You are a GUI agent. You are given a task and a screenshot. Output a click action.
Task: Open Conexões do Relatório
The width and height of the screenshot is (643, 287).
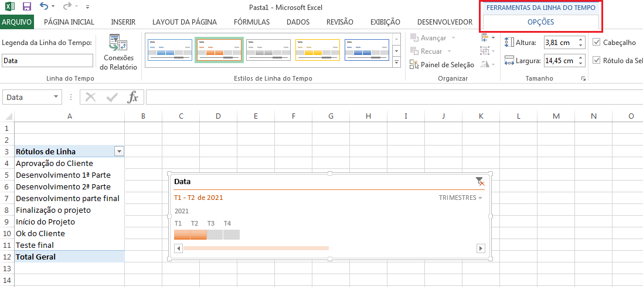click(118, 53)
